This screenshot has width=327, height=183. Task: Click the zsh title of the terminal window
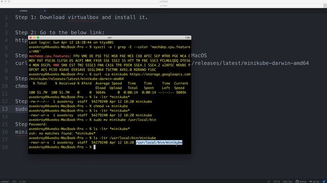pos(109,38)
